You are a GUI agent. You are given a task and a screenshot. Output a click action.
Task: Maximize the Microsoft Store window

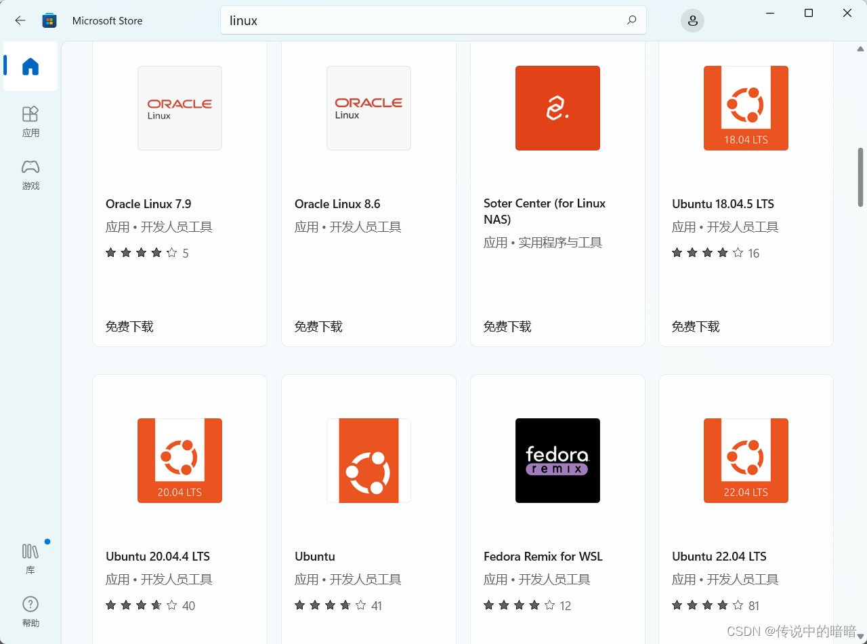point(809,13)
